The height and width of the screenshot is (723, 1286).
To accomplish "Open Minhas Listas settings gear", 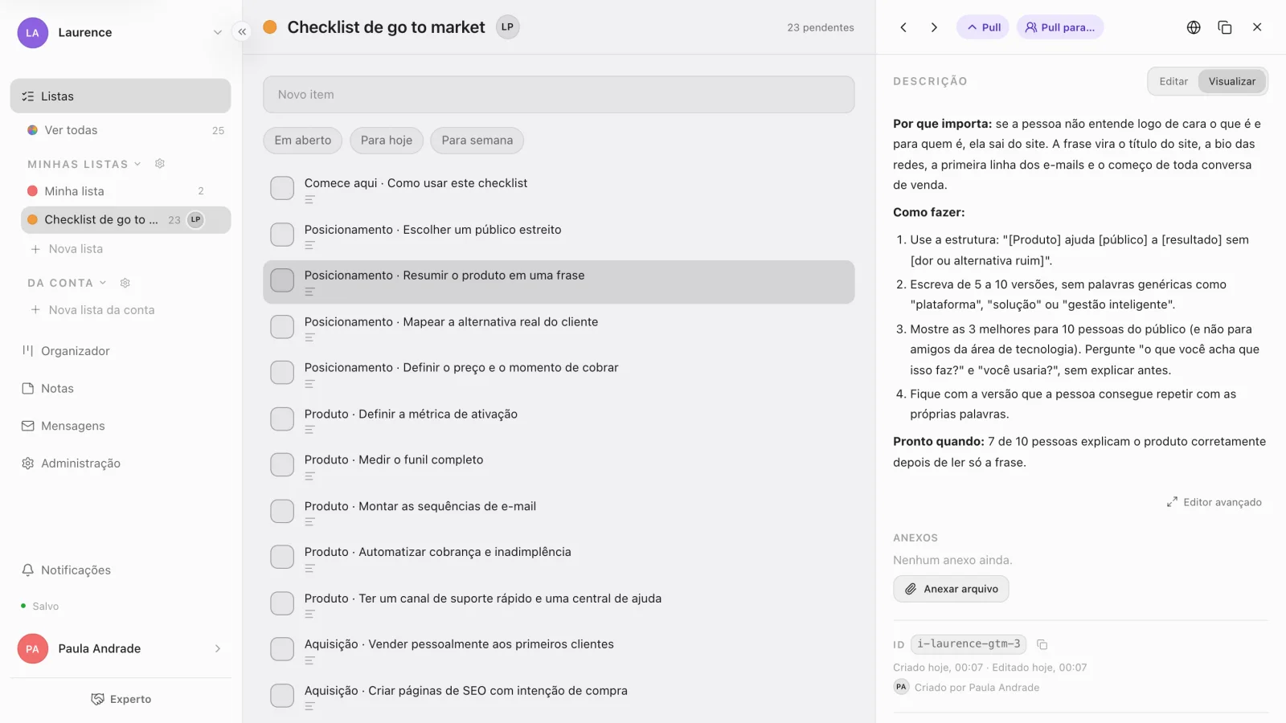I will (160, 164).
